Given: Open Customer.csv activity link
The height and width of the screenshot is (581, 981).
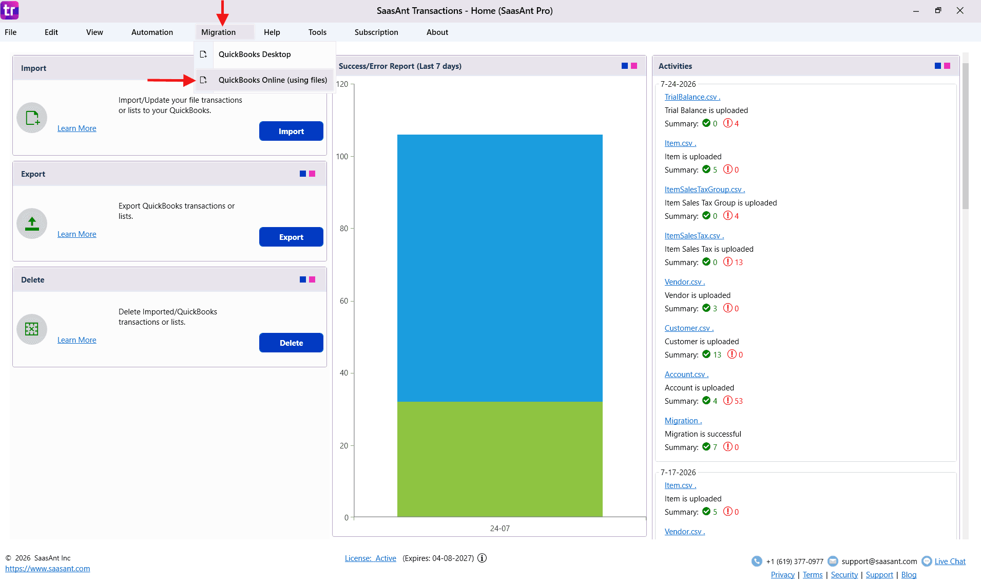Looking at the screenshot, I should pyautogui.click(x=689, y=328).
